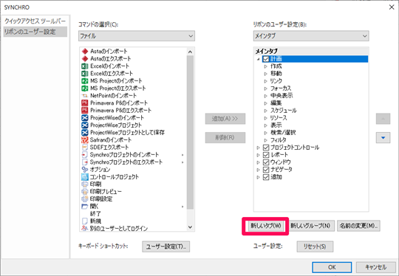Choose the MS Projectのインポート icon
The image size is (399, 276).
coord(85,81)
